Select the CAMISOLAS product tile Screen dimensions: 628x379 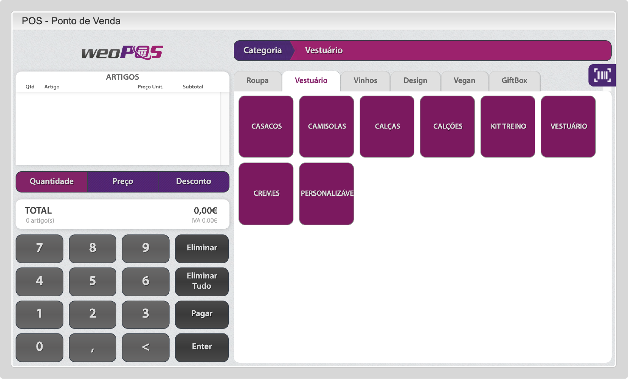[x=327, y=126]
